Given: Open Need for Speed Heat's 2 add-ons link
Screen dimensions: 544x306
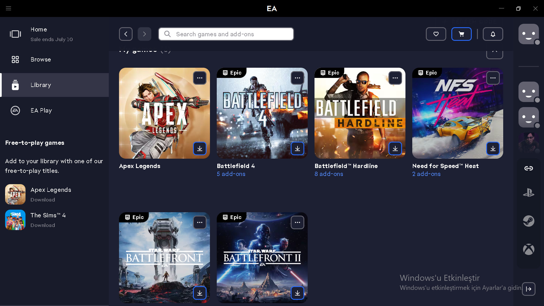Looking at the screenshot, I should click(426, 174).
